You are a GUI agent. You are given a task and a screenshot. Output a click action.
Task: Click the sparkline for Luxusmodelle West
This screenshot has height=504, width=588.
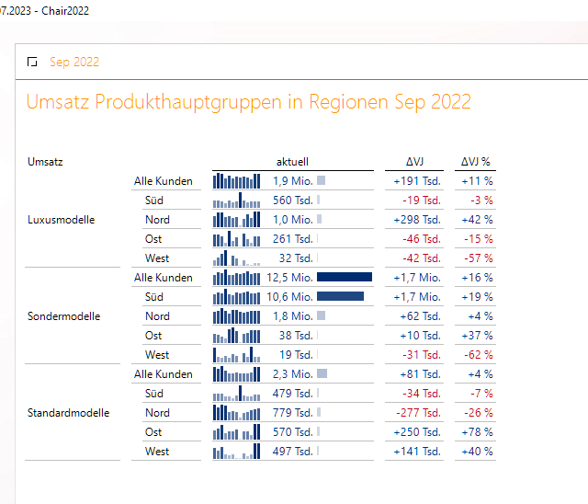[237, 258]
